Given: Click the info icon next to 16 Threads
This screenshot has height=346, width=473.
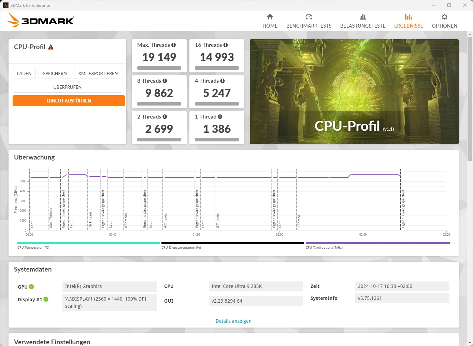Looking at the screenshot, I should pos(226,45).
